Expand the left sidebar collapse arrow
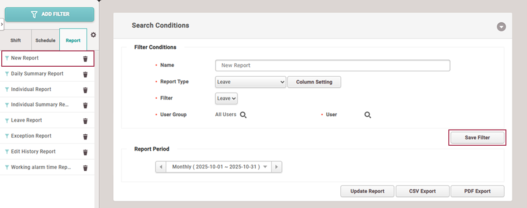Image resolution: width=527 pixels, height=208 pixels. [x=2, y=25]
